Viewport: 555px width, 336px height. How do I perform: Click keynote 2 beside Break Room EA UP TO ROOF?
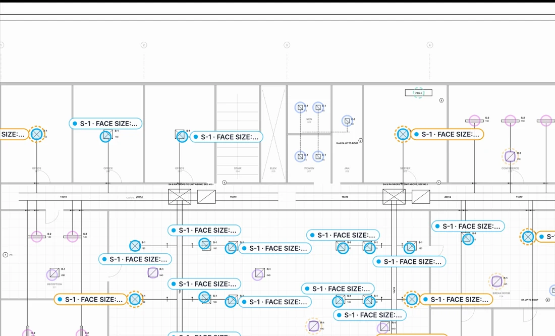(548, 300)
